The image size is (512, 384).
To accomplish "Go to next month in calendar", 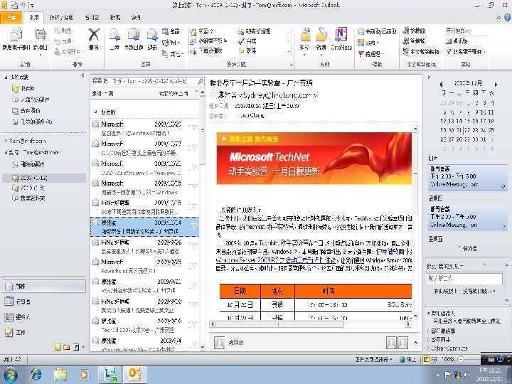I will 496,84.
